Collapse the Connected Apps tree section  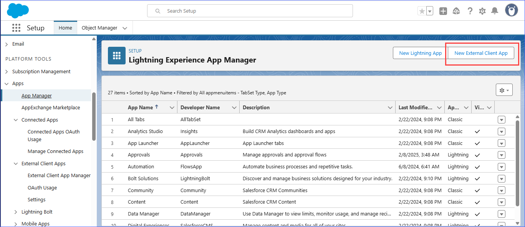coord(16,120)
